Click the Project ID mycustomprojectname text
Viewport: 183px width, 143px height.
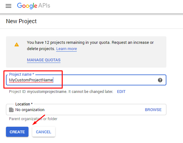click(61, 92)
